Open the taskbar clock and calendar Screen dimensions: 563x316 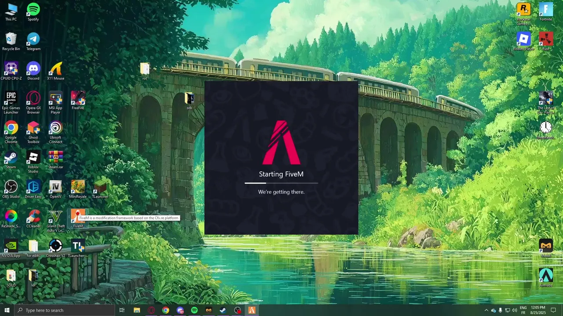tap(538, 310)
